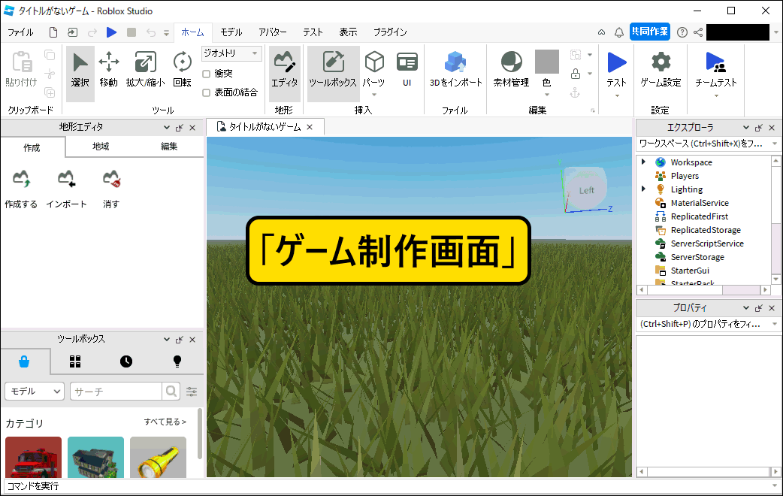
Task: Click the Toolbox サーチ input field
Action: pos(116,391)
